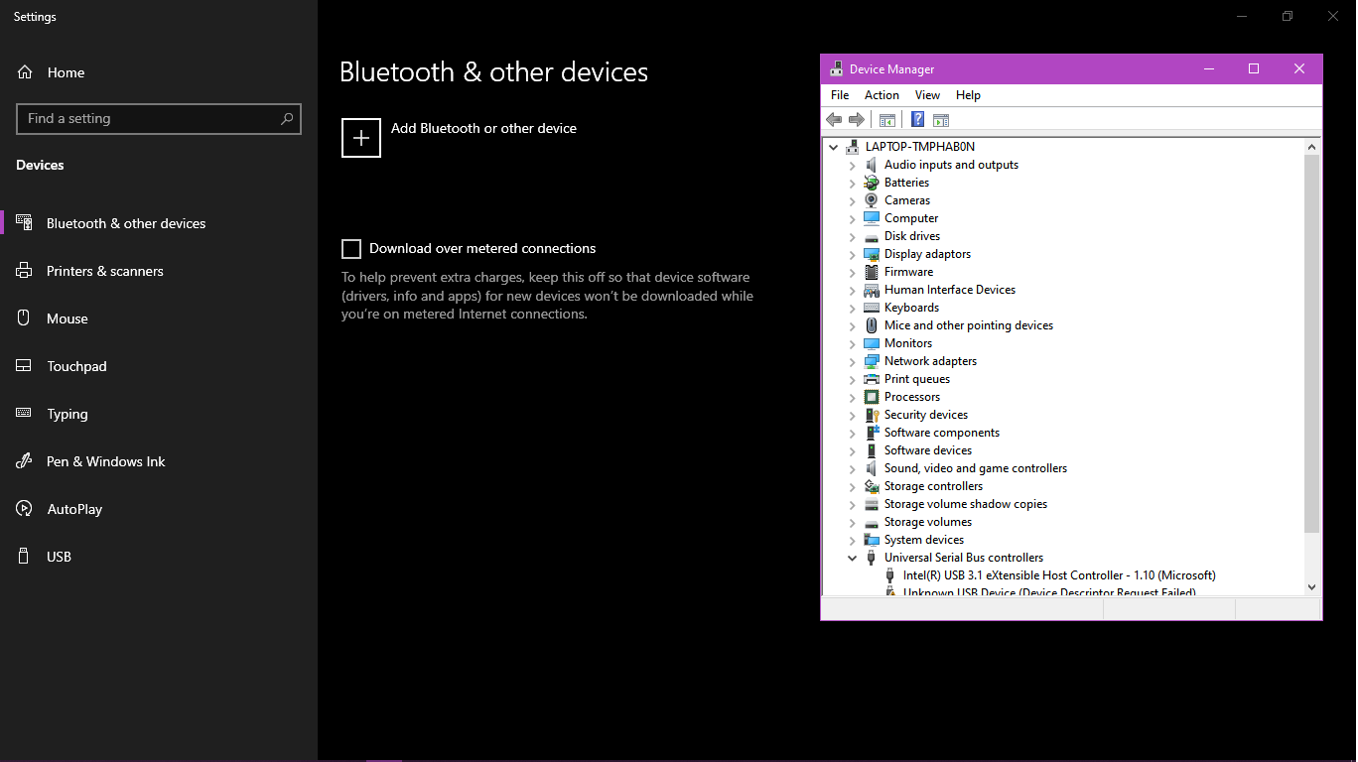
Task: Select the Mouse icon in Settings sidebar
Action: [22, 317]
